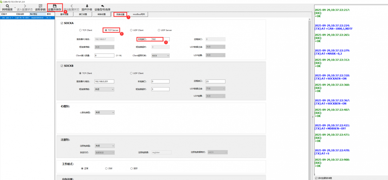
Task: Toggle the 滚动至最新消息 checkbox
Action: [316, 178]
